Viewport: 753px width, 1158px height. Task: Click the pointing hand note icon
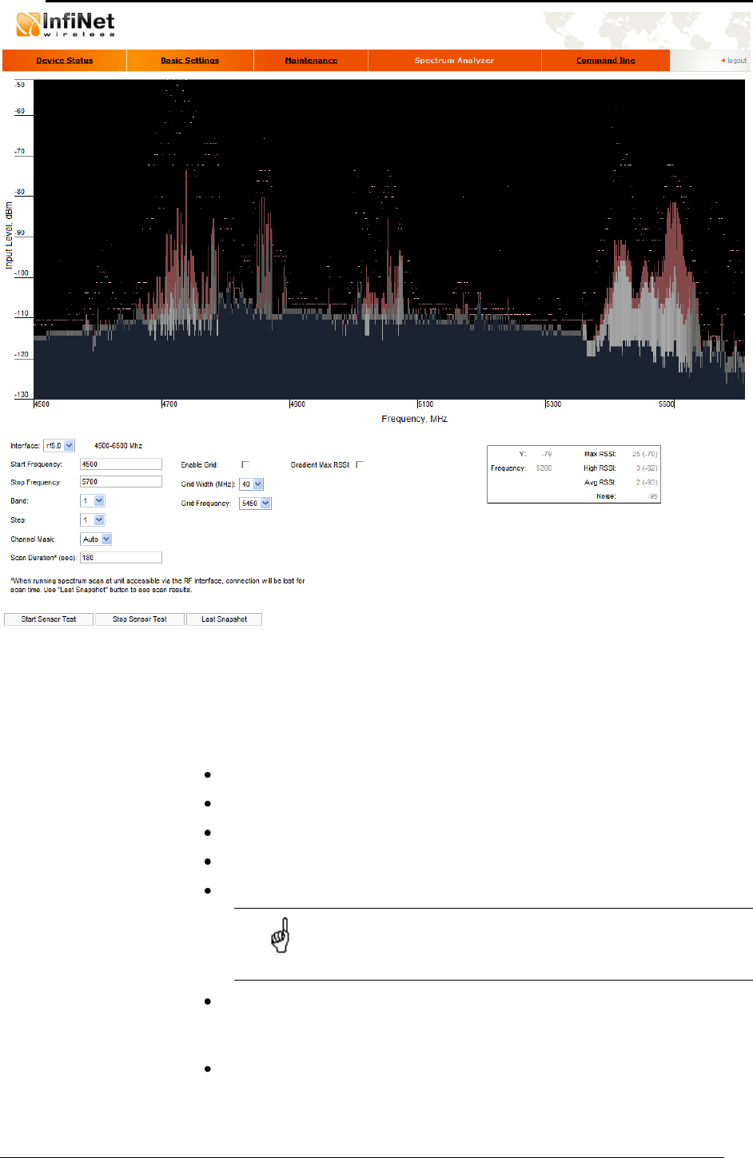coord(280,935)
